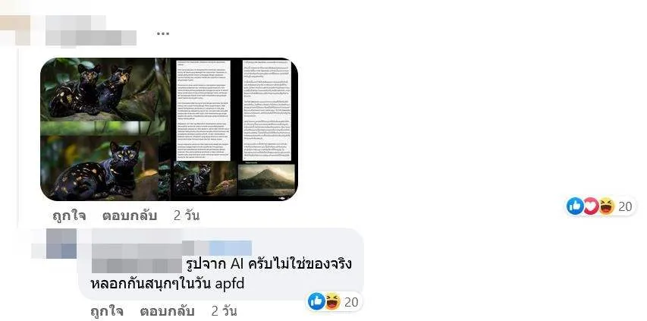Click ตอบกลับ under the AI reply
Viewport: 647px width, 321px height.
point(167,311)
